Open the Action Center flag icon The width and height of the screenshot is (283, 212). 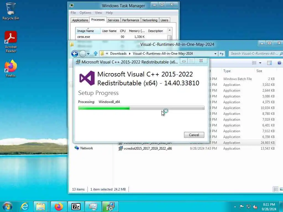tap(242, 206)
